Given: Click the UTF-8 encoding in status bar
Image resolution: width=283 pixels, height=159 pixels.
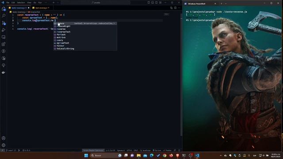Looking at the screenshot, I should pos(129,150).
